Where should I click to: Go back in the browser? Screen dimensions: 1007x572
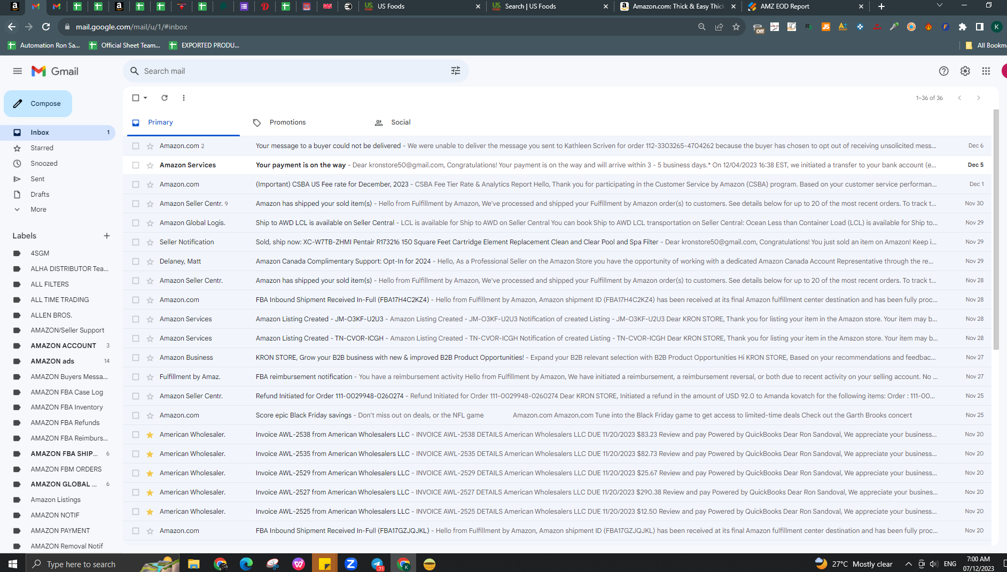pyautogui.click(x=12, y=27)
